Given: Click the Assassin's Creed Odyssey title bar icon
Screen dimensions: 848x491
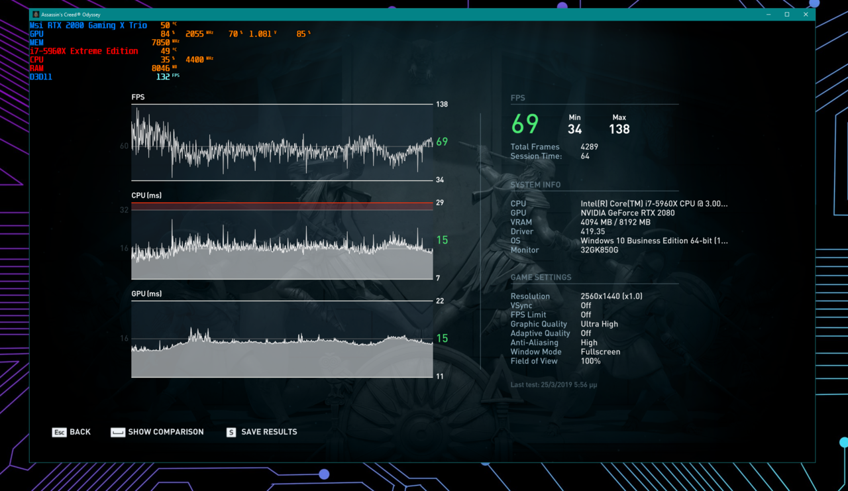Looking at the screenshot, I should (36, 15).
